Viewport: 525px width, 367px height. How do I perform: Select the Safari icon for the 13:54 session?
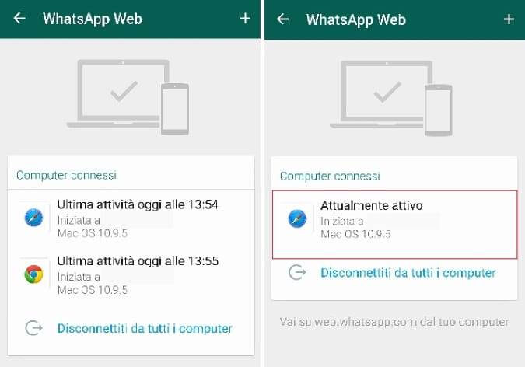[33, 218]
